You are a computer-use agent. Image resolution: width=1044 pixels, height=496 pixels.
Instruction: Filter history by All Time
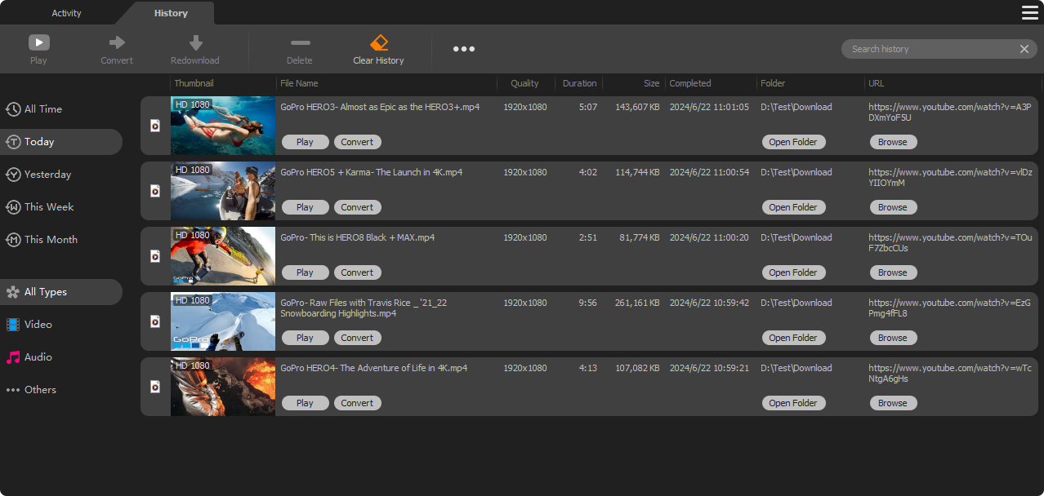[x=61, y=109]
